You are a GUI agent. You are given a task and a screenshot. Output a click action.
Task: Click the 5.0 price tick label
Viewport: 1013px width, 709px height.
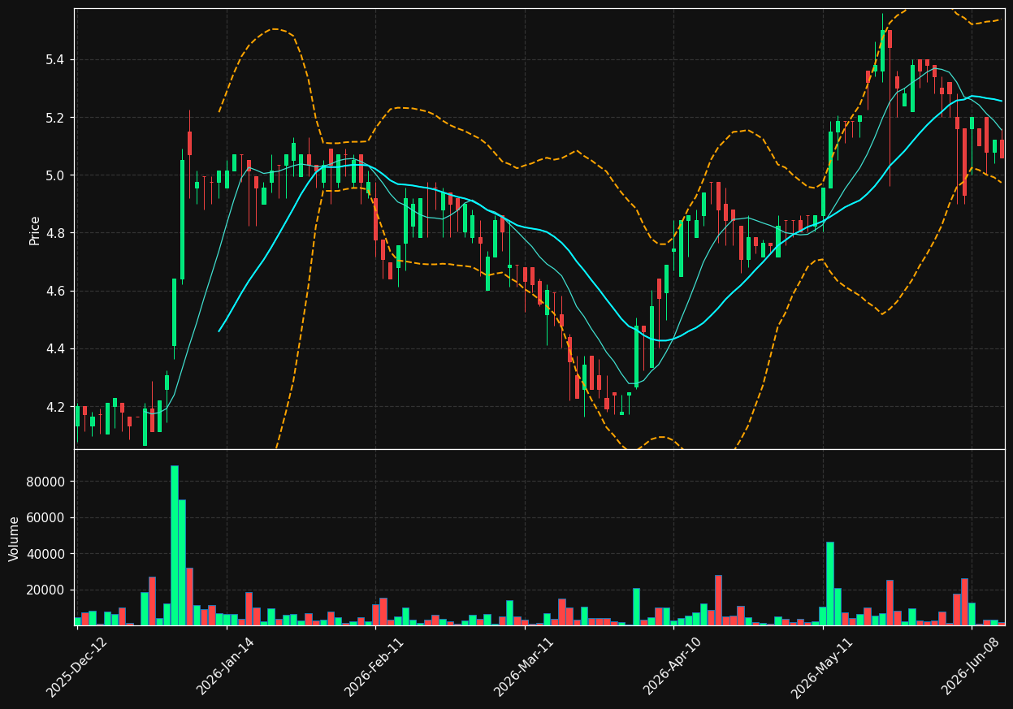[55, 175]
